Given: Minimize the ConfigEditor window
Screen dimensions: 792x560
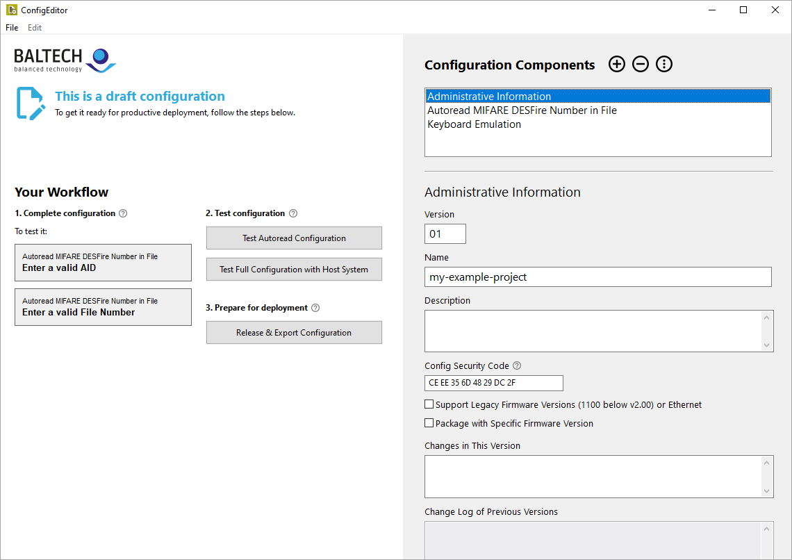Looking at the screenshot, I should tap(712, 10).
